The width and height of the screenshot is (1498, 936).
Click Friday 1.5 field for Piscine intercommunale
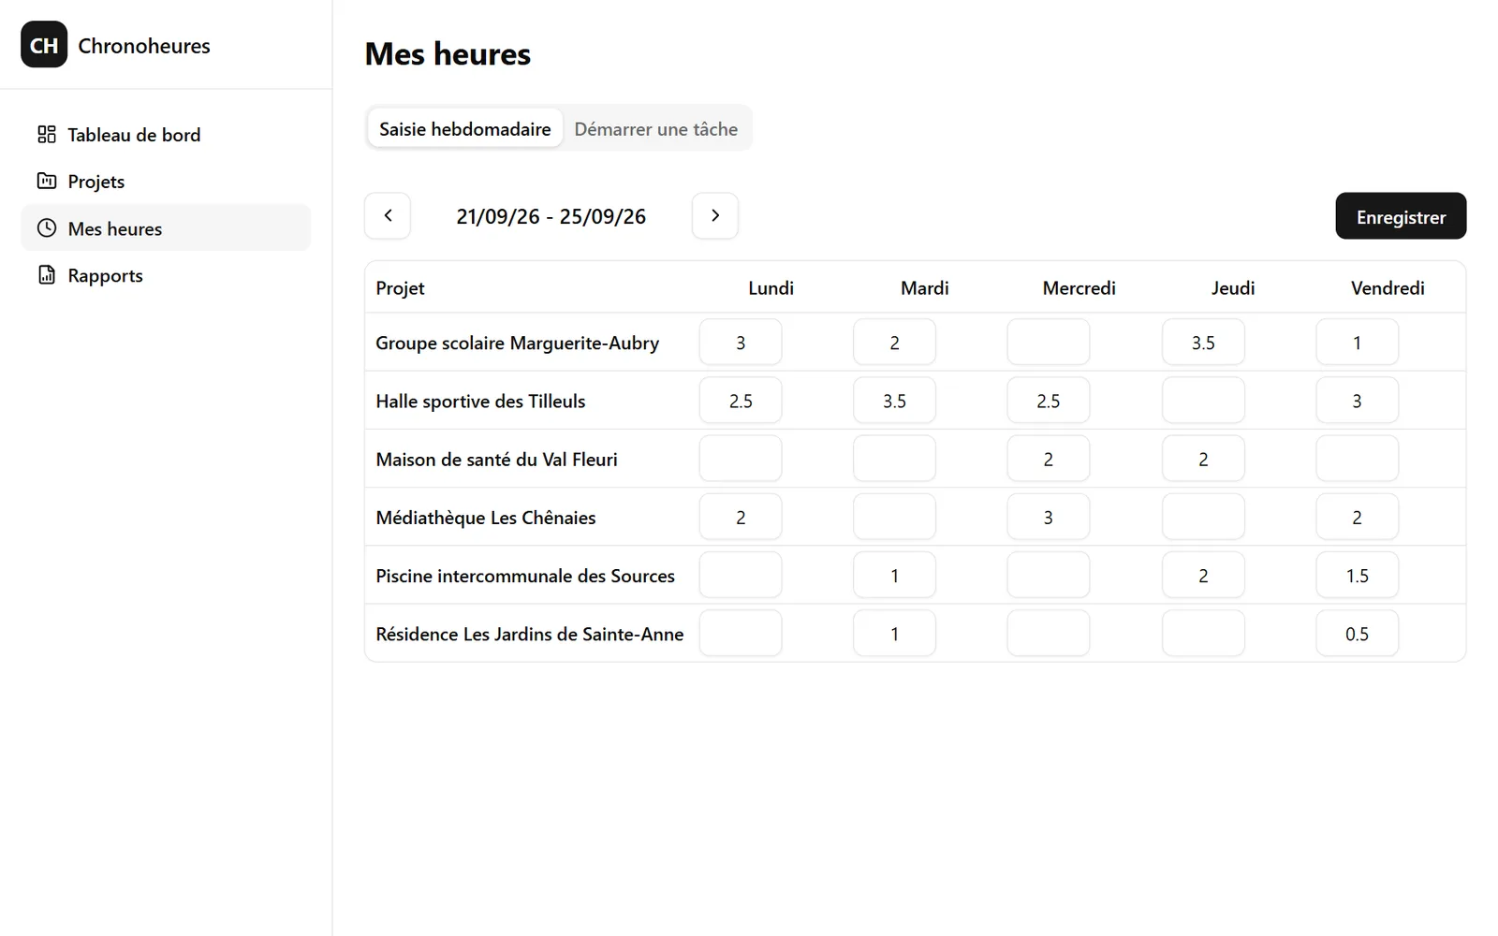1358,575
